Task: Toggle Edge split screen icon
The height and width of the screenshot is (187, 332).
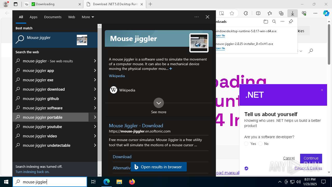Action: [x=258, y=14]
